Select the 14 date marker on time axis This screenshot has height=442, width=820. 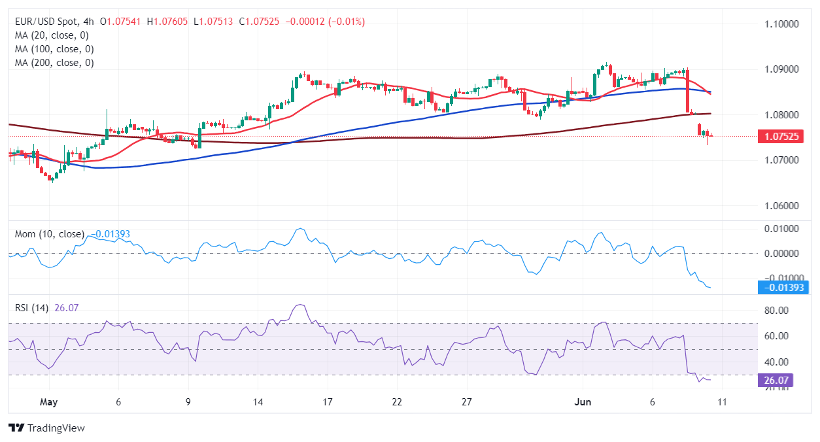tap(258, 401)
